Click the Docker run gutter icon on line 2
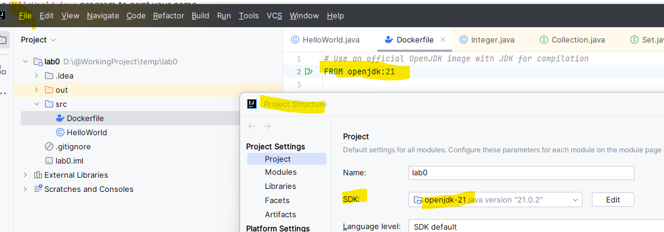This screenshot has width=664, height=232. click(308, 71)
